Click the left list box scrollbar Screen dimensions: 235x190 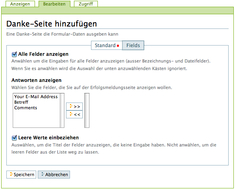[62, 110]
